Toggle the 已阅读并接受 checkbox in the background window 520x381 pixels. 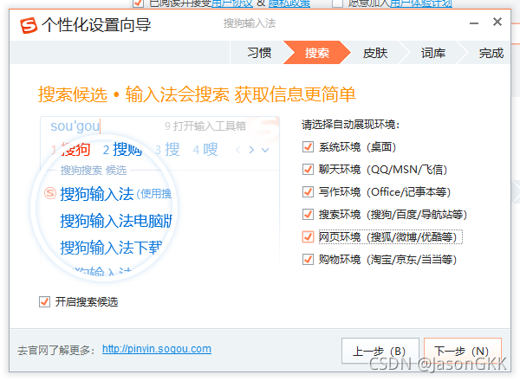point(138,3)
